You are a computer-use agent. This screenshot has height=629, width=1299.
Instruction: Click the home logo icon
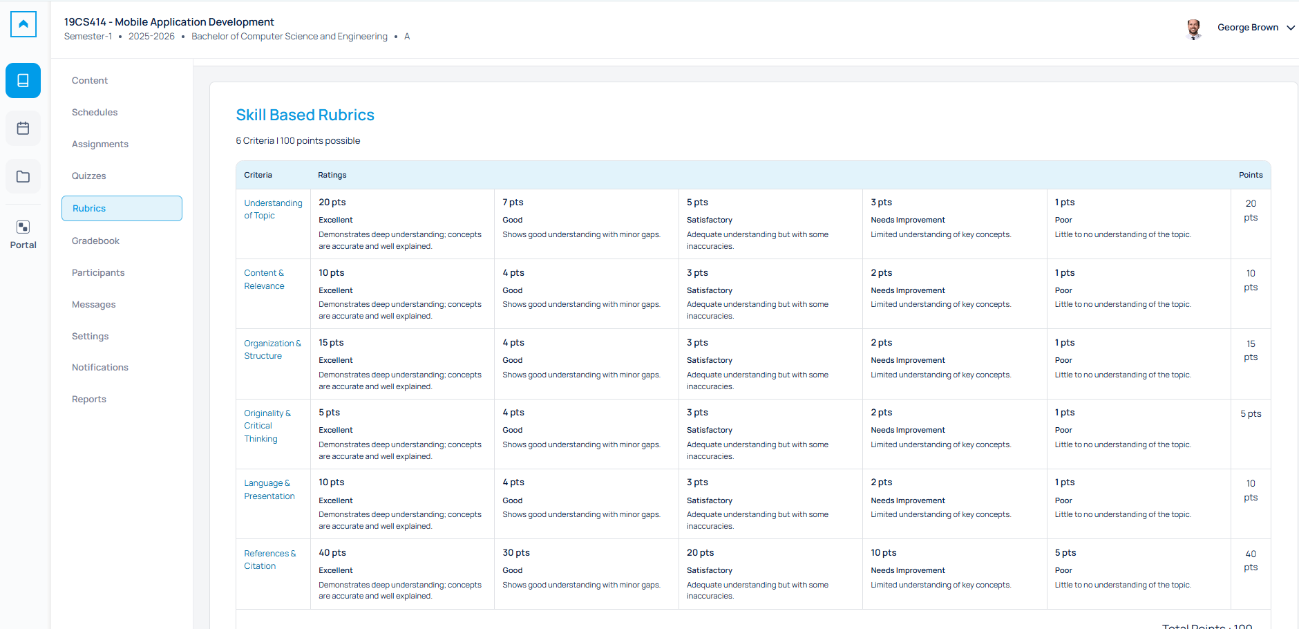pos(23,24)
